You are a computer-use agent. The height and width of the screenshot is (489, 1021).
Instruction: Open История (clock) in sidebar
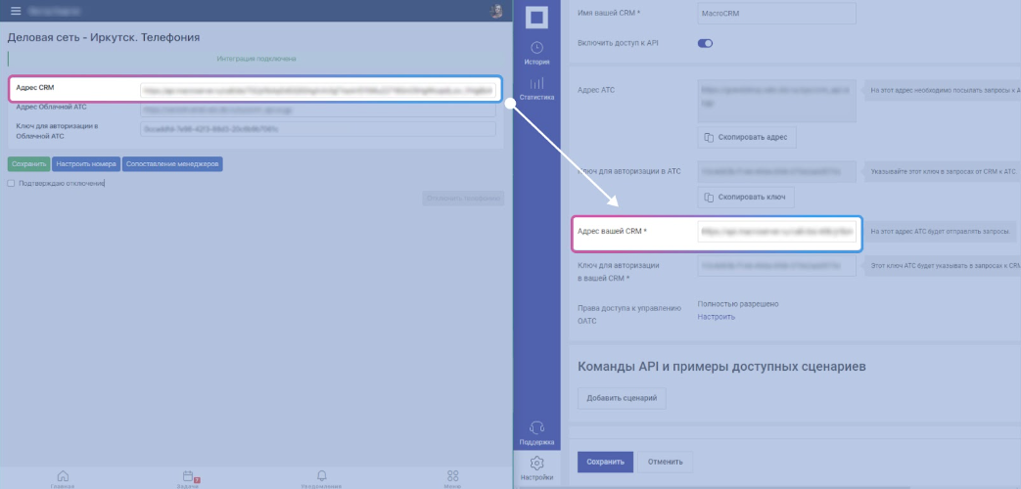click(x=536, y=53)
